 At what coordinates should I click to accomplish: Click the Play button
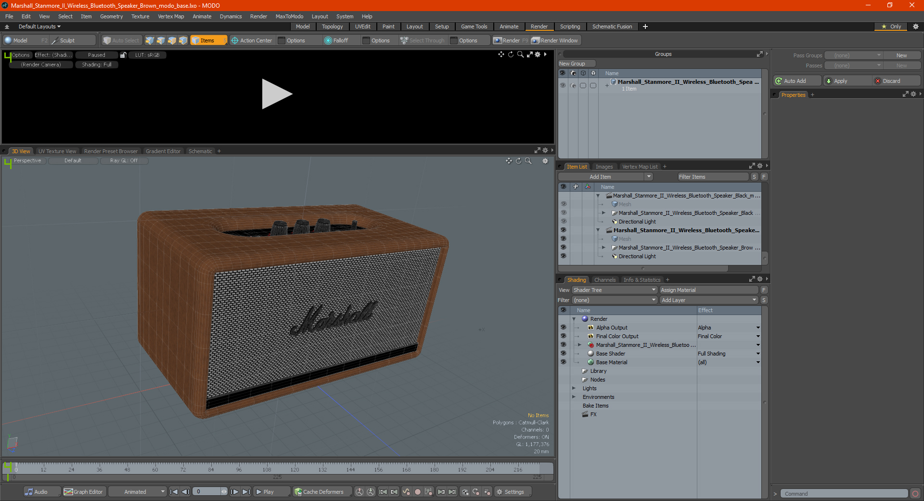point(271,492)
